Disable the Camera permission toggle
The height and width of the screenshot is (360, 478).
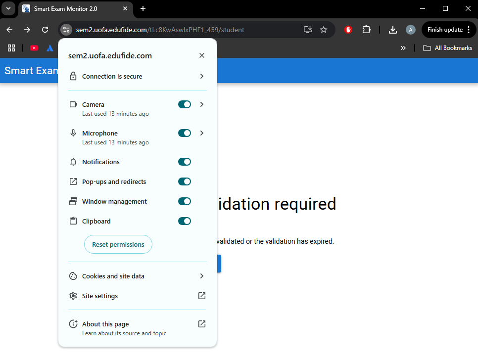pos(184,104)
